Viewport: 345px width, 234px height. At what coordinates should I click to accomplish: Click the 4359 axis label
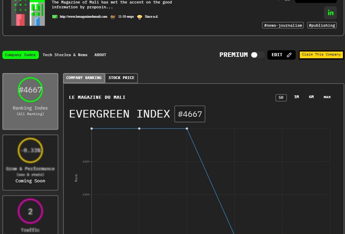coord(86,194)
